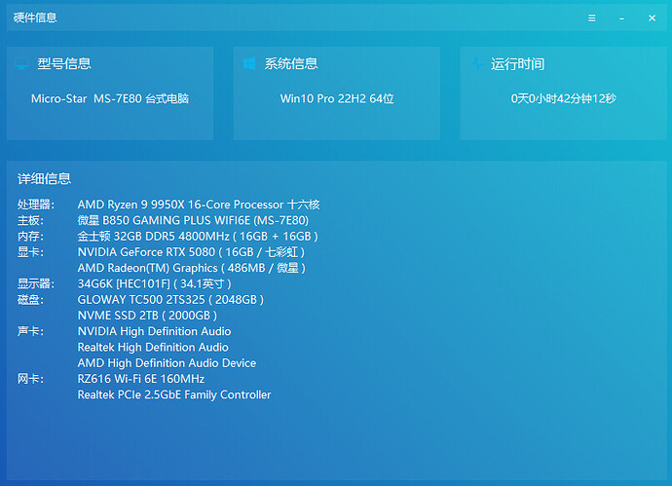Click the 声卡 label

point(30,331)
